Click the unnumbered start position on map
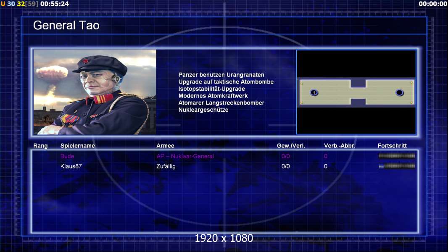This screenshot has width=448, height=252. pos(399,93)
